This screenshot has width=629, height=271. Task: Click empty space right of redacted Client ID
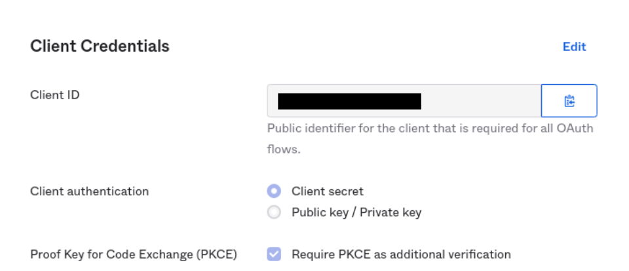480,101
